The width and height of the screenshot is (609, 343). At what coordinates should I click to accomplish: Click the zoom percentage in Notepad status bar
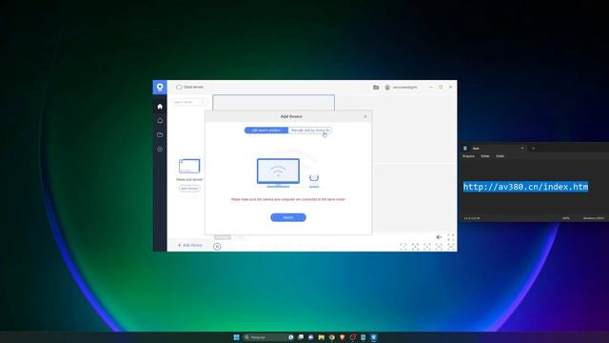coord(566,218)
